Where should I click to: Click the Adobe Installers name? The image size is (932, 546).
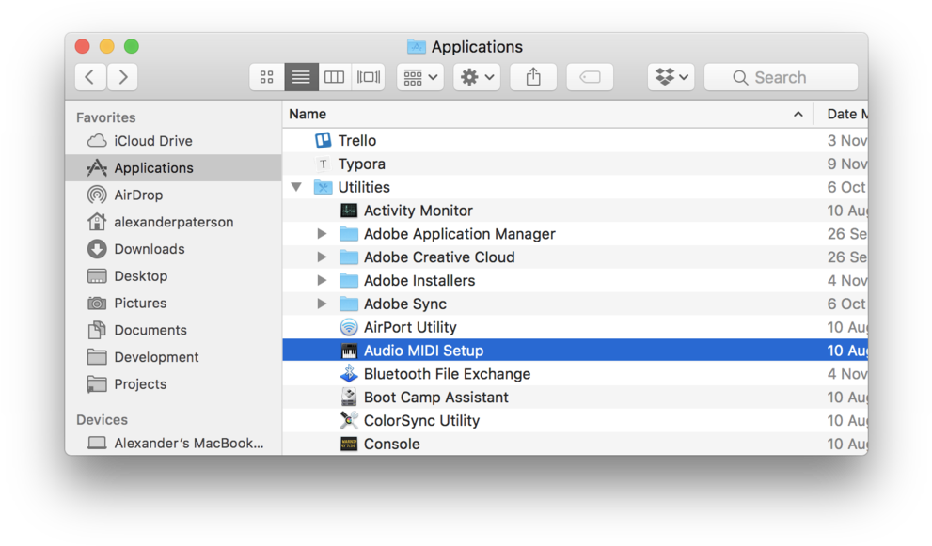pos(419,280)
